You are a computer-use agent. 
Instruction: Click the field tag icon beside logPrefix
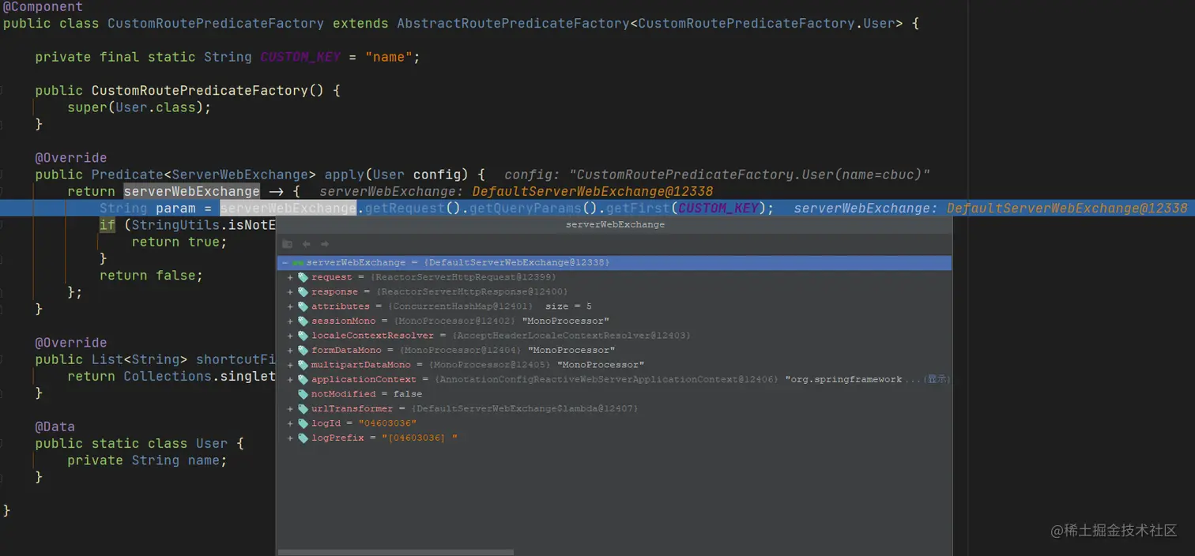tap(303, 438)
